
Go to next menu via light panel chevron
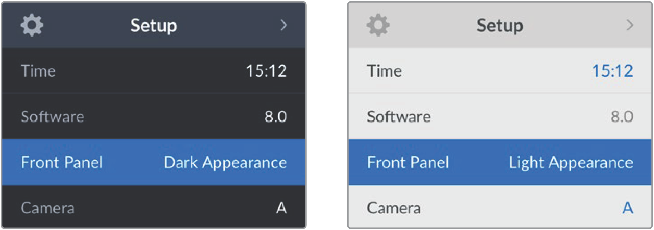click(630, 25)
